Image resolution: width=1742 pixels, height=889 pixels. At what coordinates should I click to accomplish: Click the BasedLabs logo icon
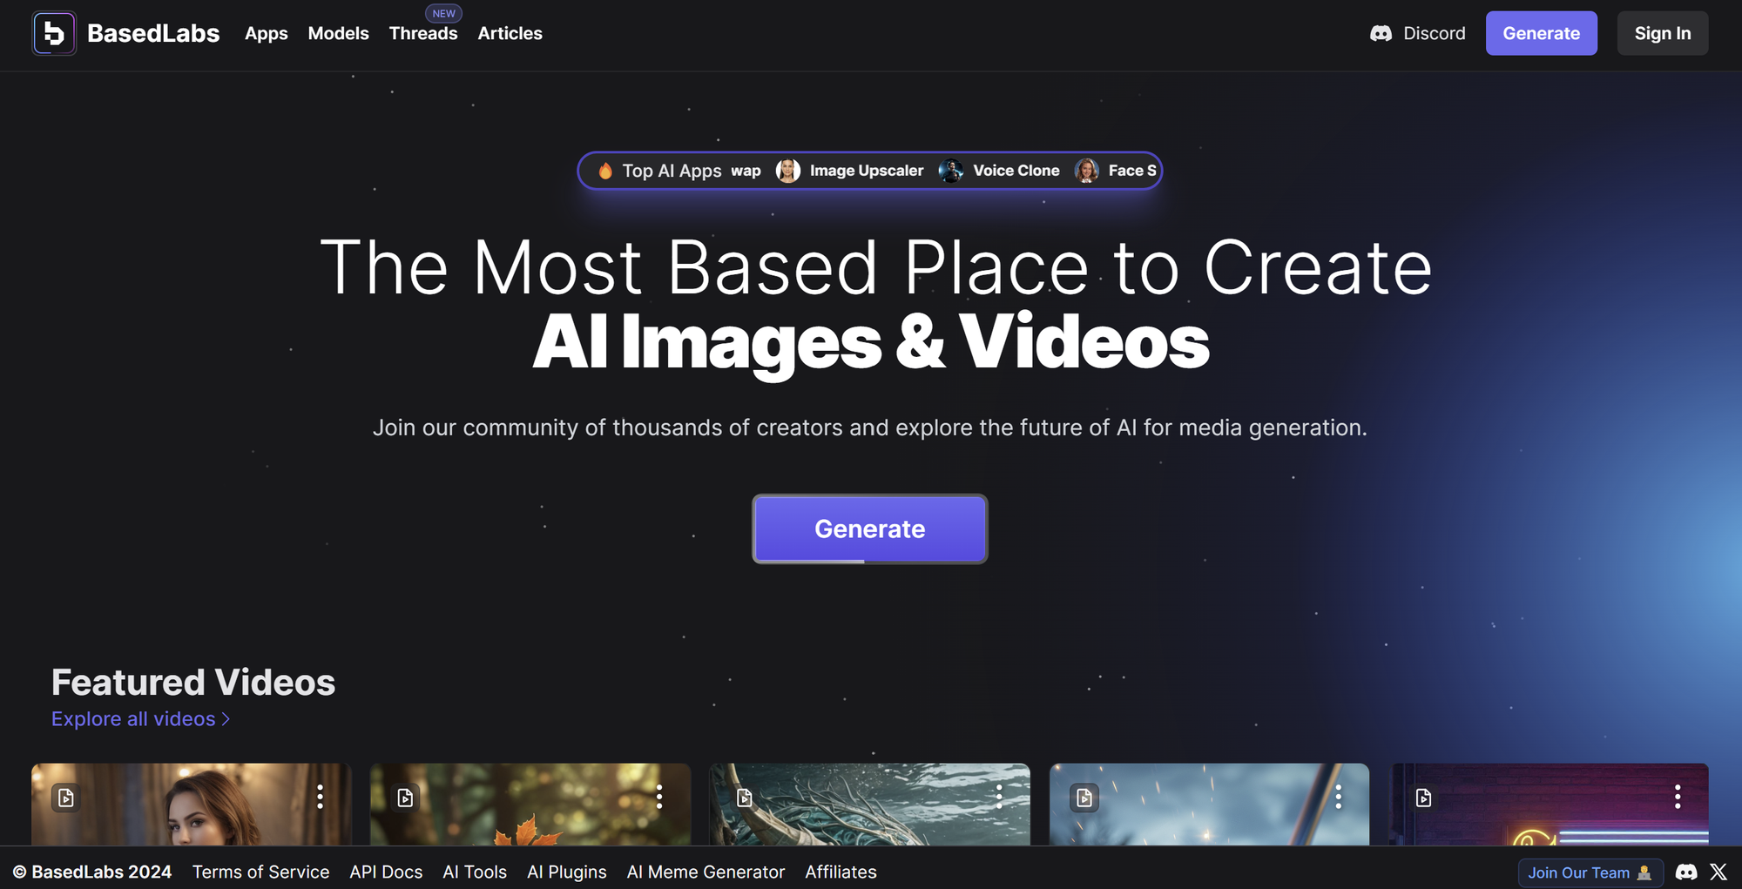pos(54,33)
